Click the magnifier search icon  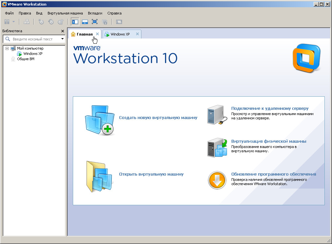pyautogui.click(x=8, y=39)
